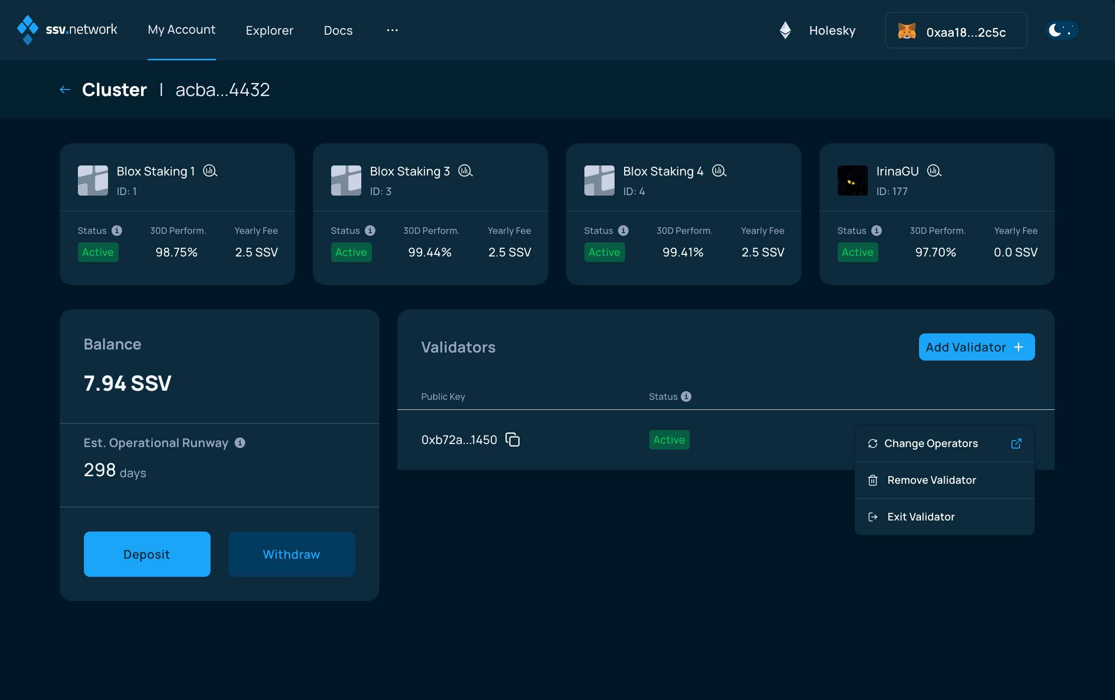
Task: Click the IrinaGU operator avatar
Action: coord(853,181)
